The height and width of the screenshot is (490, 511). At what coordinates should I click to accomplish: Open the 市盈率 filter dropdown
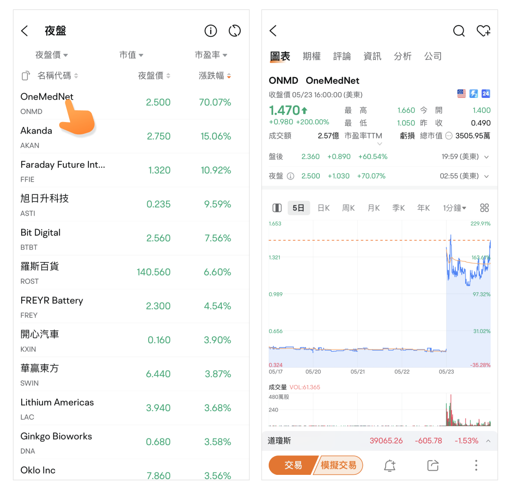click(211, 55)
